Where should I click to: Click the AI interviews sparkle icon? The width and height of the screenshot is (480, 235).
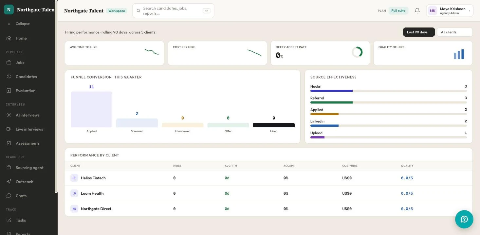[x=9, y=115]
